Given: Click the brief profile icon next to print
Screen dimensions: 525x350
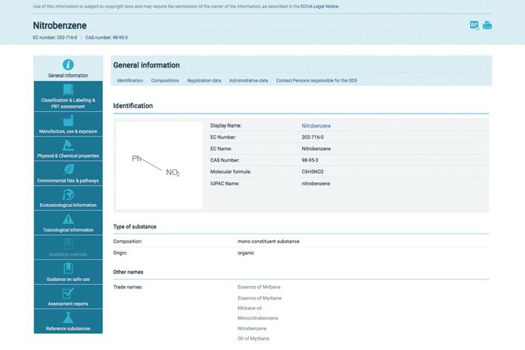Looking at the screenshot, I should pos(474,25).
